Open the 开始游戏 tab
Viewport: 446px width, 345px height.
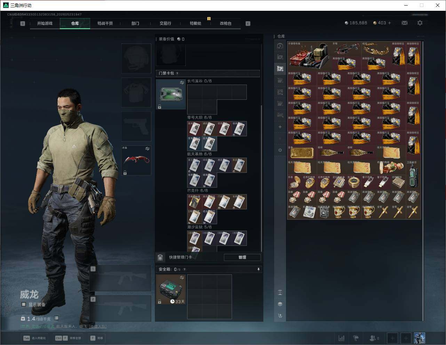(x=45, y=23)
